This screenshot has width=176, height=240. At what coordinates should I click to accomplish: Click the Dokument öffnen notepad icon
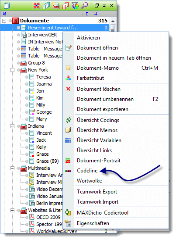[68, 48]
